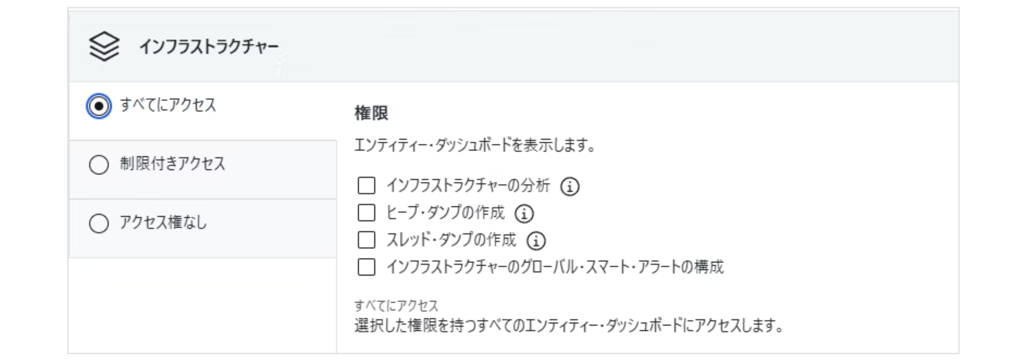Open info icon beside スレッド・ダンプの作成
Image resolution: width=1025 pixels, height=363 pixels.
[x=536, y=240]
